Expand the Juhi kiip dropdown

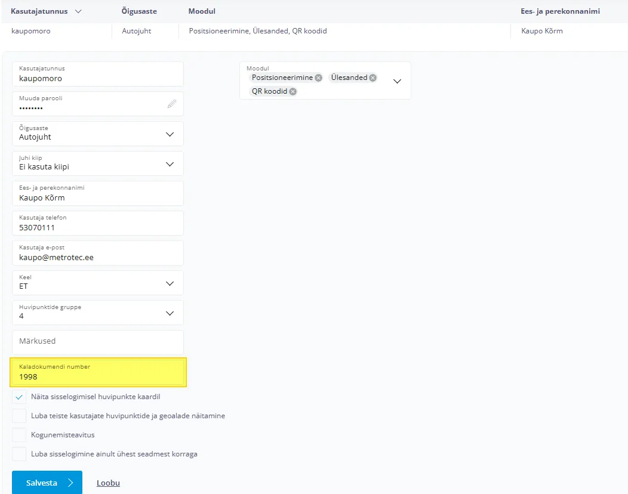point(170,164)
